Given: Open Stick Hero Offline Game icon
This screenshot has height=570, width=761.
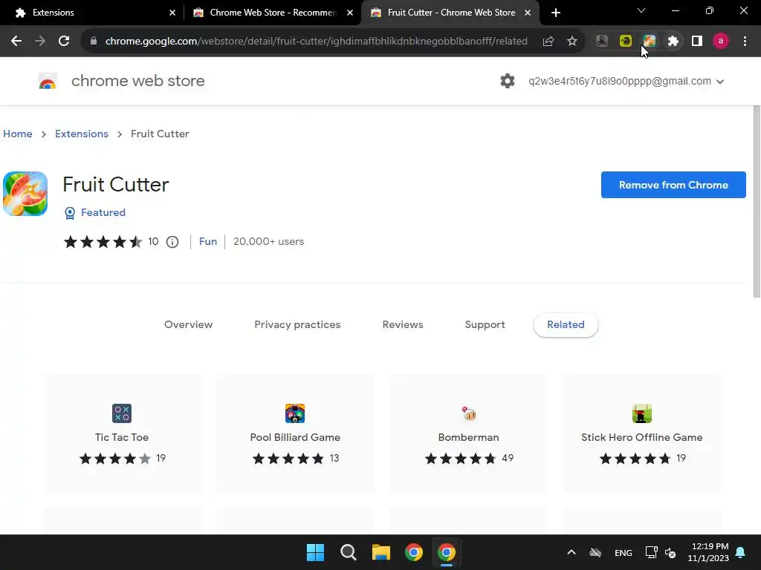Looking at the screenshot, I should coord(641,413).
